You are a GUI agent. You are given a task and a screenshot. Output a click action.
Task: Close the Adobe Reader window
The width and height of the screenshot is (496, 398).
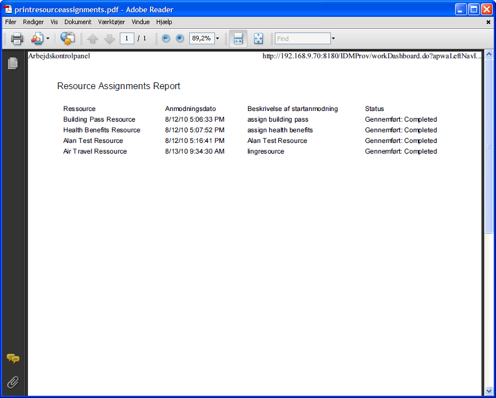[x=486, y=10]
